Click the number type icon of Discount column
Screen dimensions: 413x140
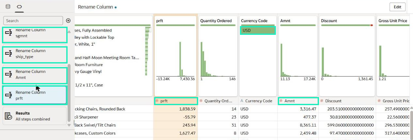click(322, 101)
